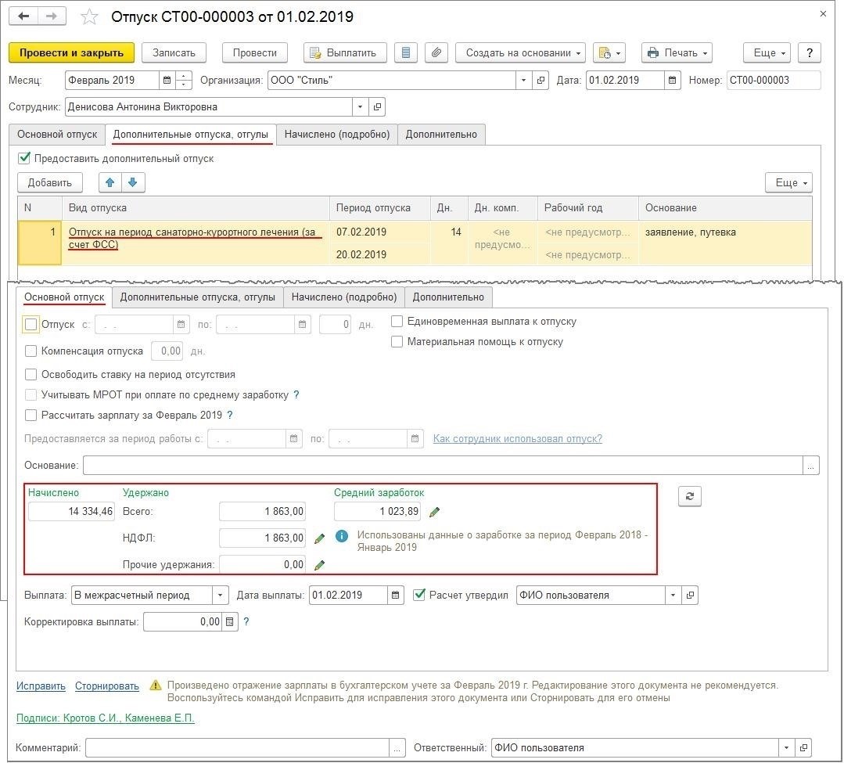Viewport: 844px width, 763px height.
Task: Click Добавить to add vacation row
Action: tap(50, 182)
